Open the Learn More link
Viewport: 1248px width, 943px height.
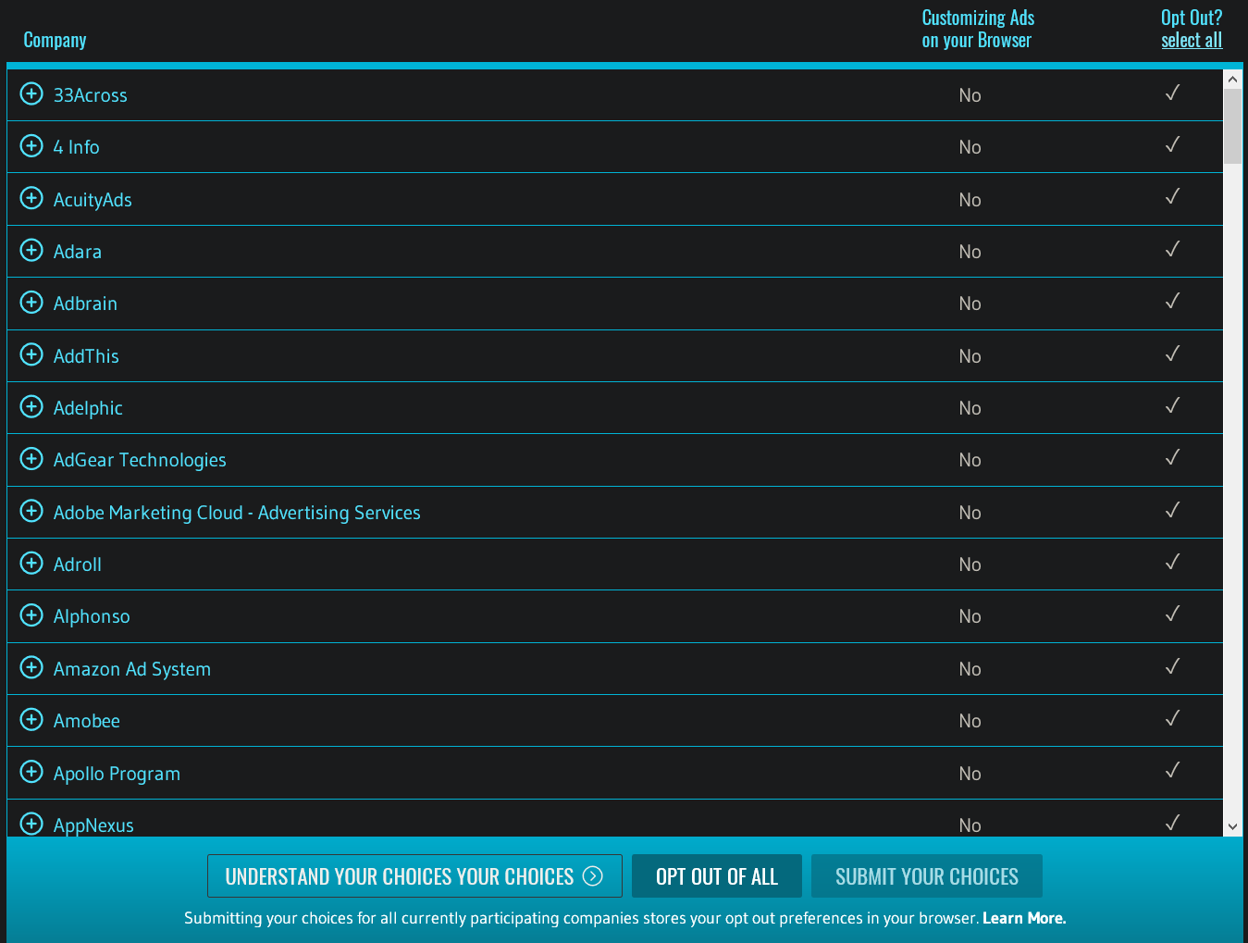(x=1024, y=918)
